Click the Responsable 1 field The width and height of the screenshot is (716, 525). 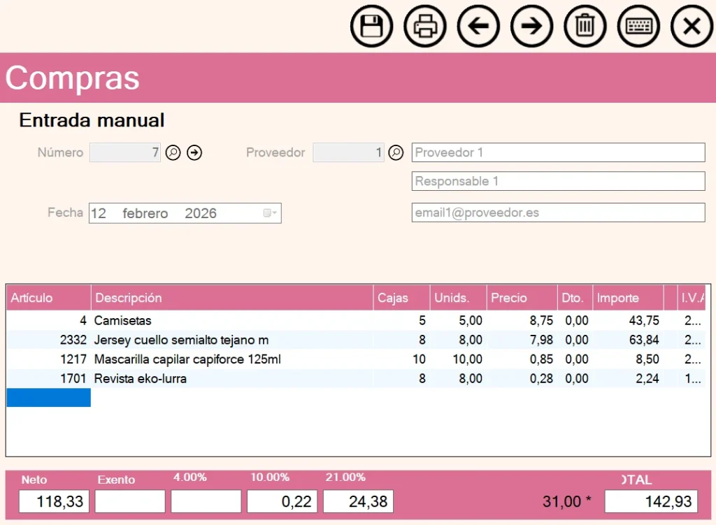tap(558, 181)
